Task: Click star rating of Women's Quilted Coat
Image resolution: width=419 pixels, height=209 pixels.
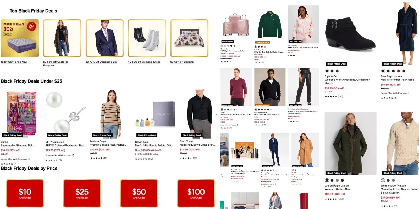Action: 331,199
